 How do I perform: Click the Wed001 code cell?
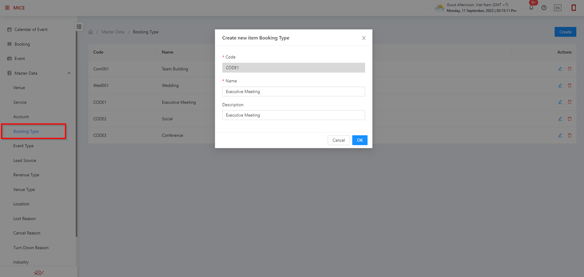[x=101, y=85]
